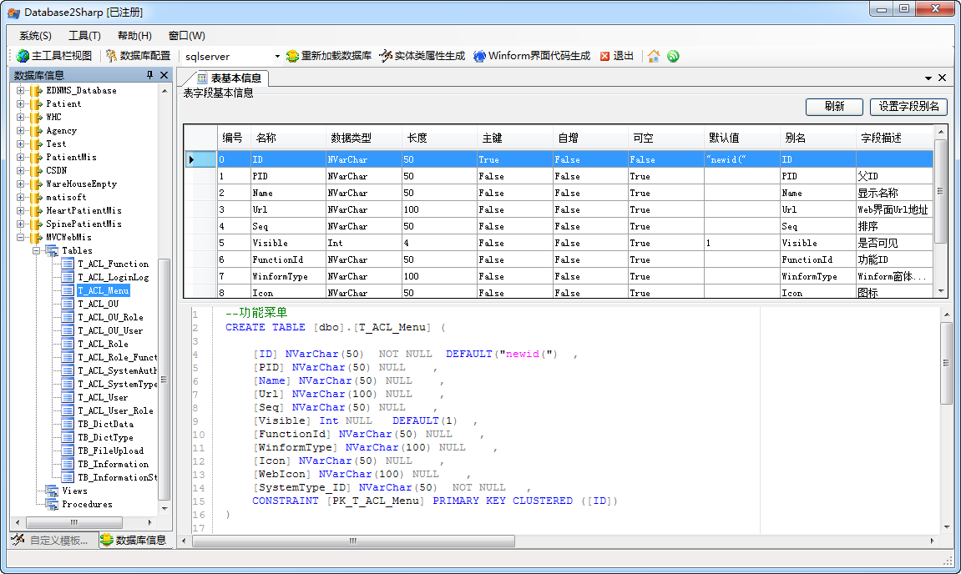This screenshot has height=574, width=961.
Task: Collapse the MVCWebMis database node
Action: 20,238
